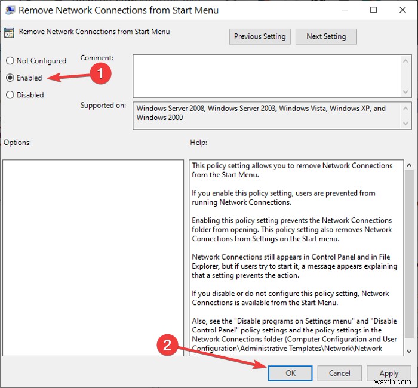Maximize the dialog window
The image size is (418, 388).
[373, 10]
